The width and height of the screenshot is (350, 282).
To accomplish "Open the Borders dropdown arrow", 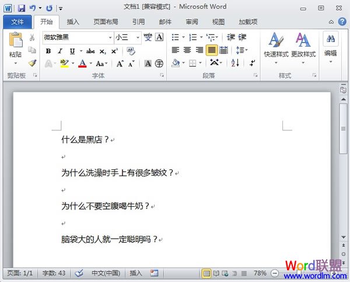I will [x=201, y=63].
